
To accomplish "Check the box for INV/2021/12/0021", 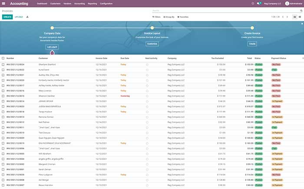I will click(x=3, y=75).
